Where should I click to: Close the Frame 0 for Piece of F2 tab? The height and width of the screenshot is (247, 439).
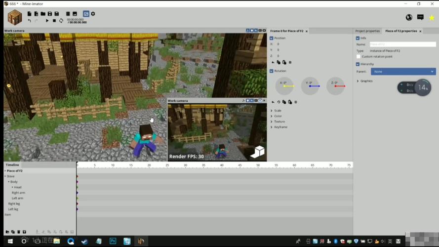307,31
